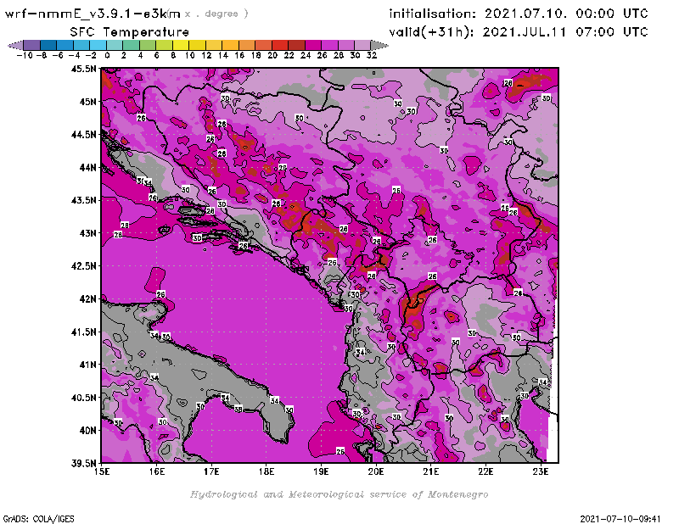
Task: Click the '39.5N' latitude axis label
Action: coord(83,464)
